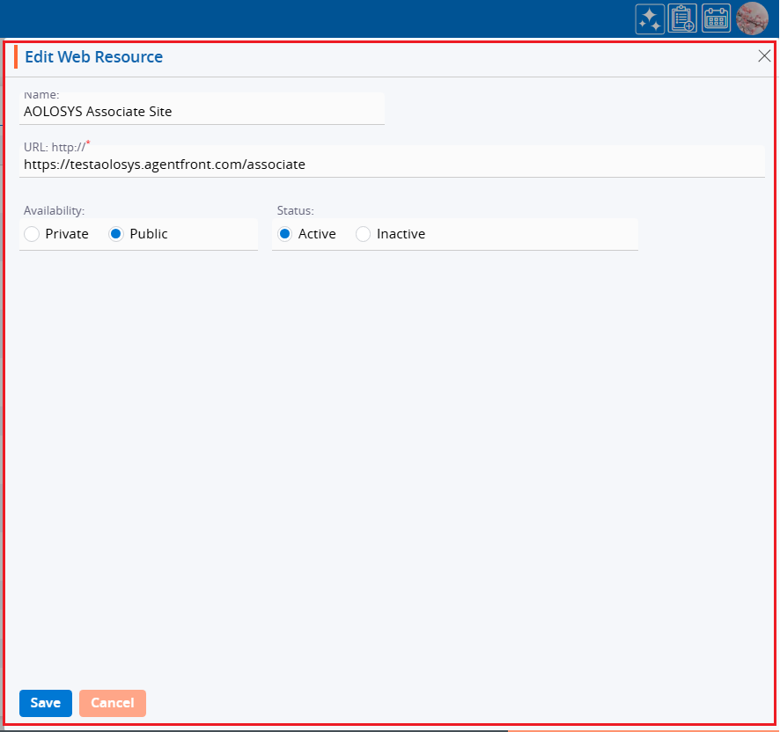Image resolution: width=780 pixels, height=732 pixels.
Task: Select the Private availability option
Action: point(33,234)
